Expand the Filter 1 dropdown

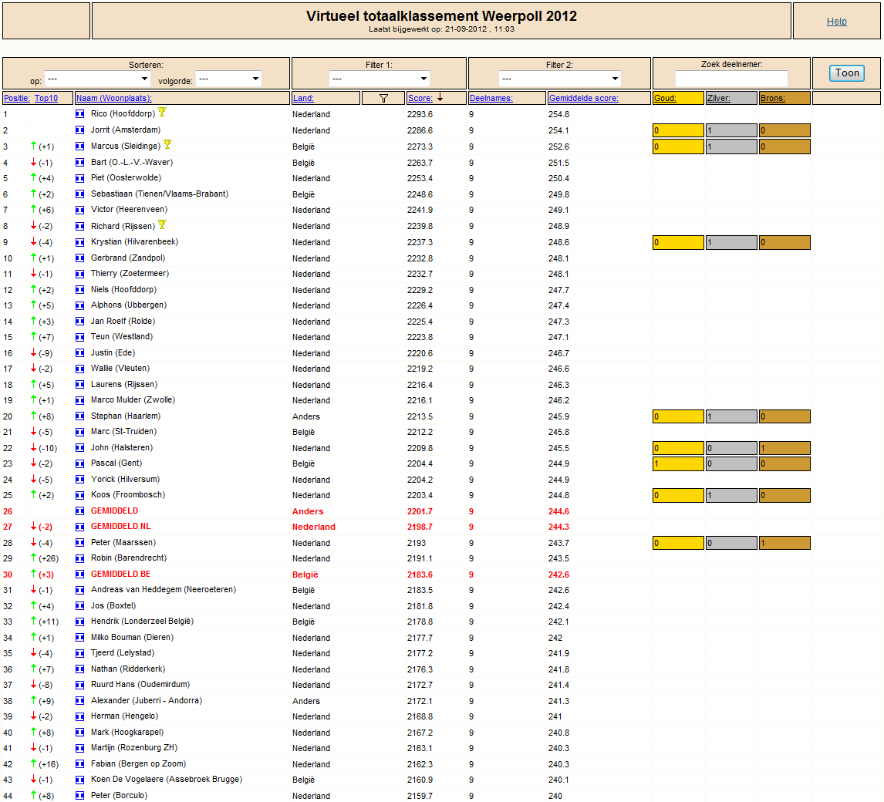[379, 79]
